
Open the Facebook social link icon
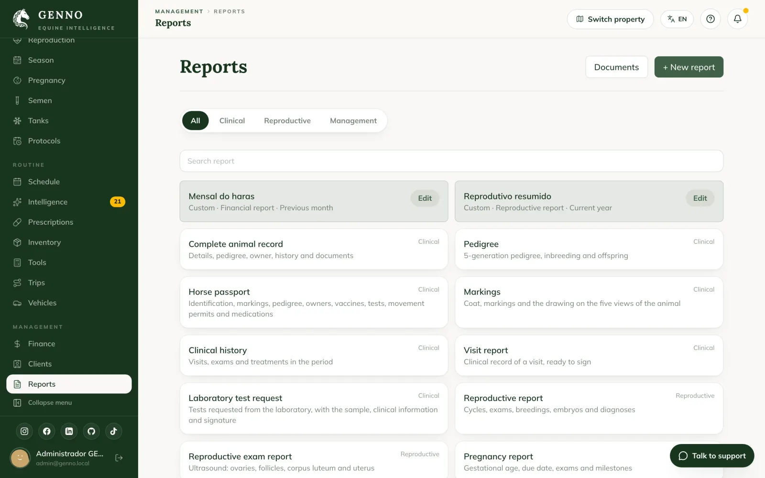point(47,431)
